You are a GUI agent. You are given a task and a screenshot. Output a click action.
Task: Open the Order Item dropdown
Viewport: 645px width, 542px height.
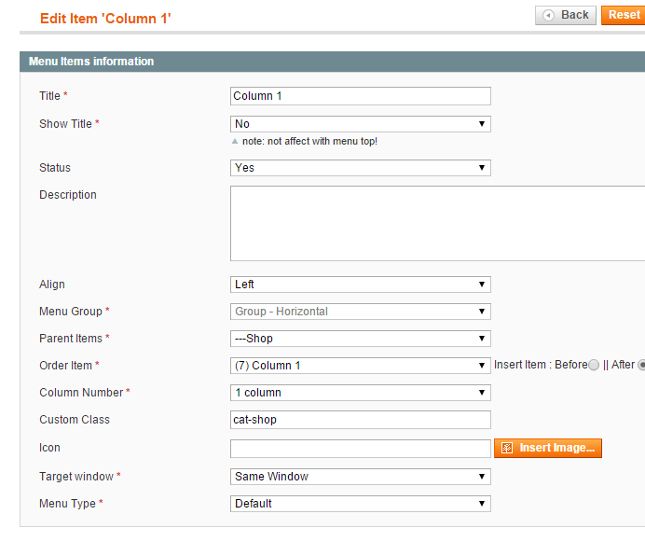(x=361, y=366)
